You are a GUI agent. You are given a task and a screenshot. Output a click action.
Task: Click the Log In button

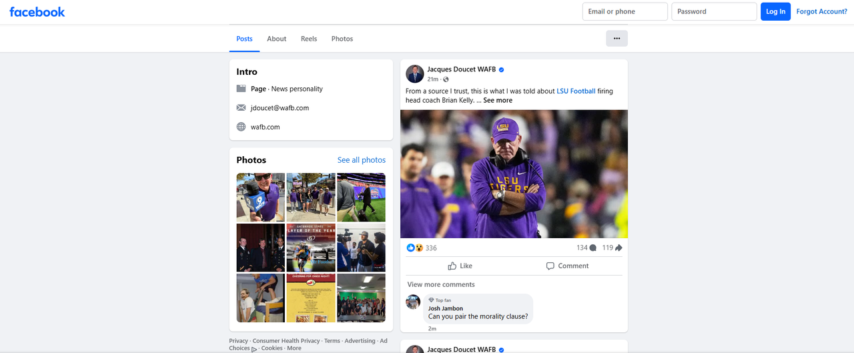tap(776, 11)
